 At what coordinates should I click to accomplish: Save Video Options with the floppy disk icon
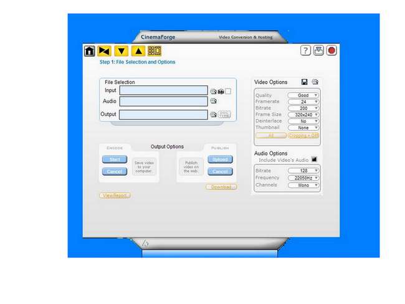click(305, 82)
